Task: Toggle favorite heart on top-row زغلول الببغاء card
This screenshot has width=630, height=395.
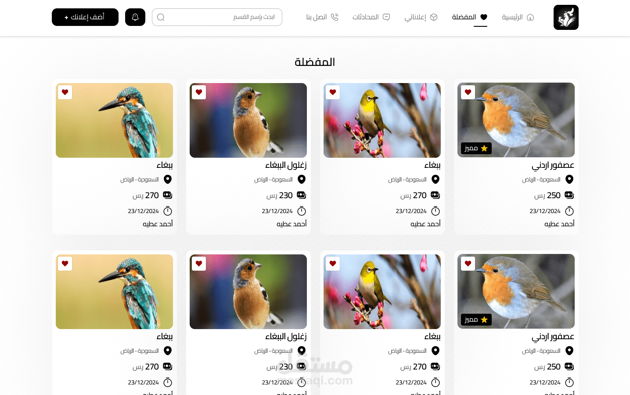Action: click(x=199, y=92)
